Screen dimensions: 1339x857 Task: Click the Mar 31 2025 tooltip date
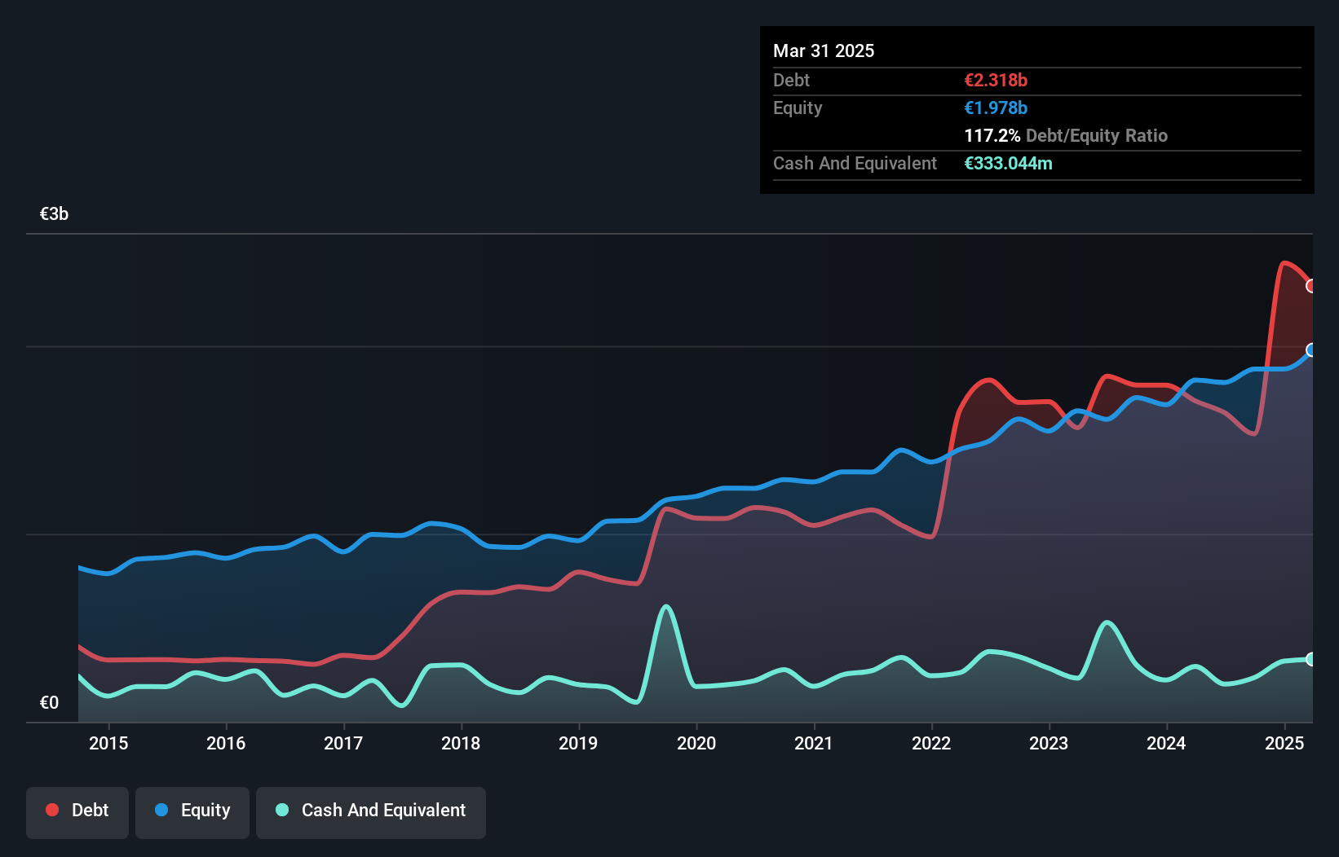click(824, 51)
